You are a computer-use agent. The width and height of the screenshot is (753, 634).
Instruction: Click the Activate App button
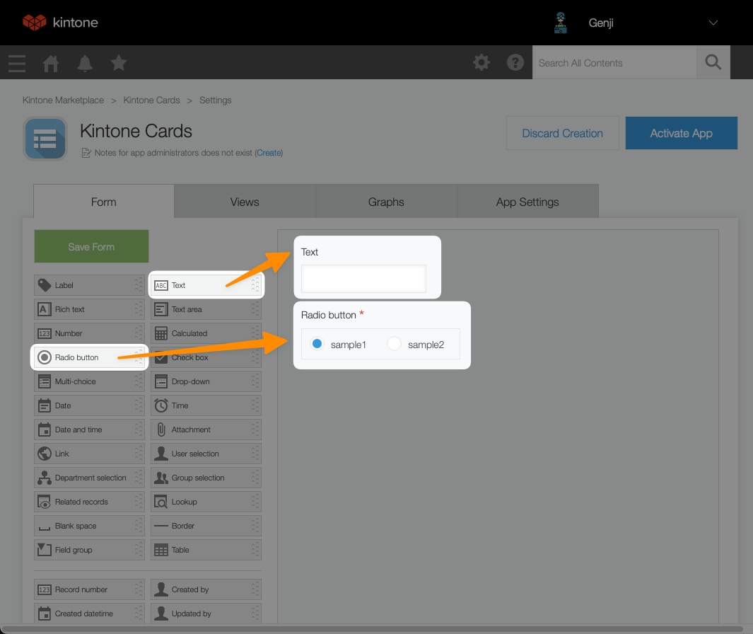[681, 133]
